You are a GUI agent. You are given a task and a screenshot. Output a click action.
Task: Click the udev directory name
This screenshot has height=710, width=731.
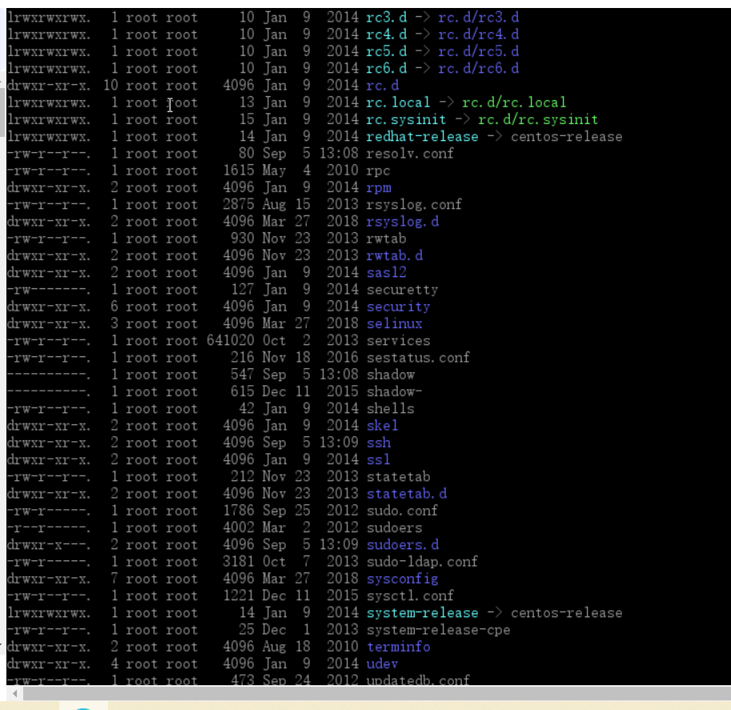coord(382,664)
